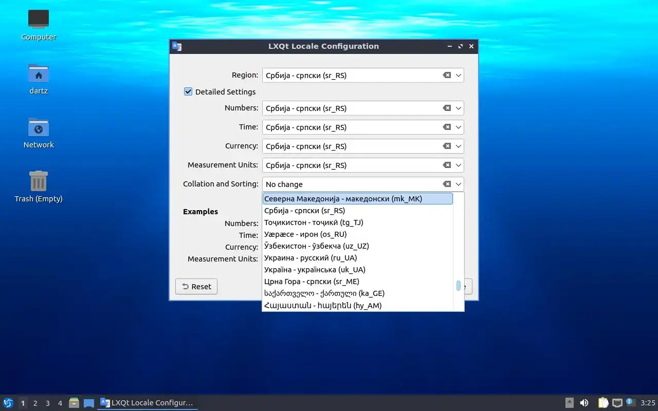Image resolution: width=658 pixels, height=411 pixels.
Task: Expand the Measurement Units dropdown arrow
Action: [459, 165]
